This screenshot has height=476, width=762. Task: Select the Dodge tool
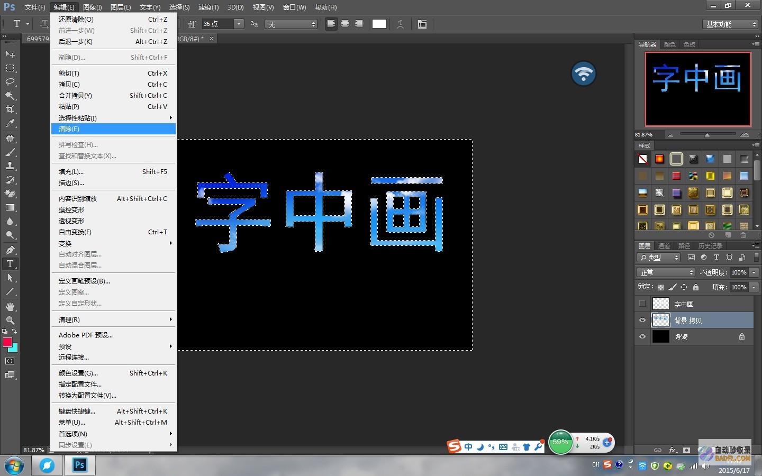pos(10,235)
